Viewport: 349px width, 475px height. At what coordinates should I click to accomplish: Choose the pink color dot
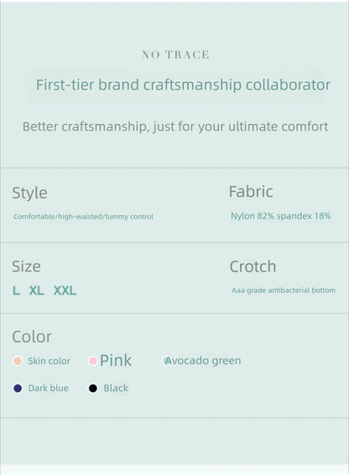(x=92, y=361)
